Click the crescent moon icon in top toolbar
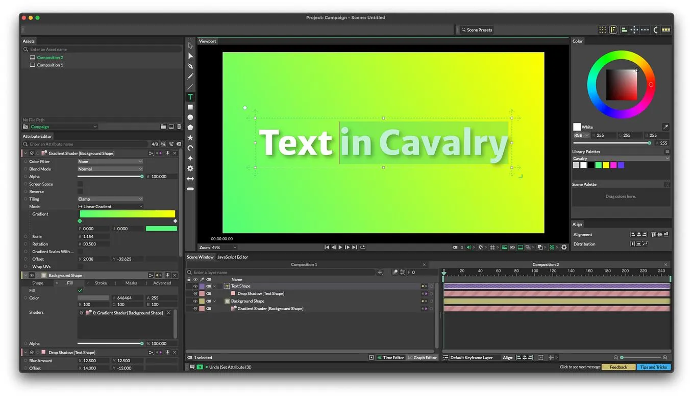Viewport: 693px width, 398px height. [656, 30]
